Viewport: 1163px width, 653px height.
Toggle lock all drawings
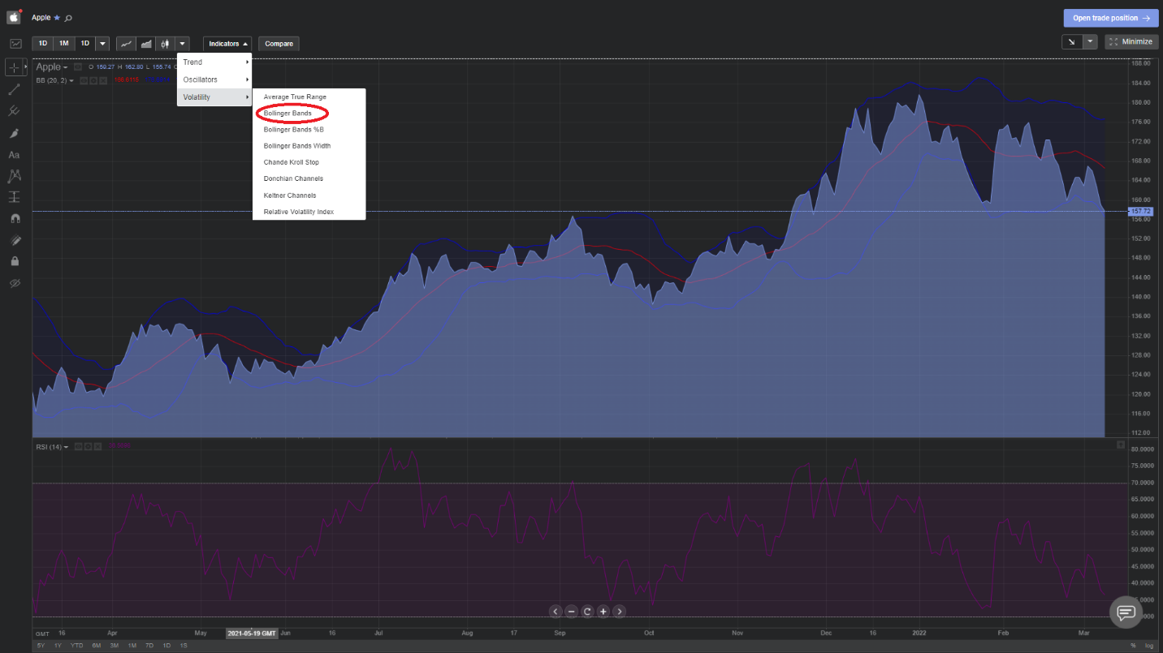click(x=14, y=261)
